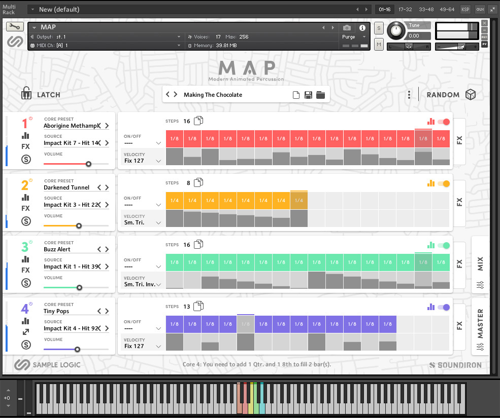Open the MIDI Ch dropdown
The image size is (500, 418).
[x=106, y=46]
